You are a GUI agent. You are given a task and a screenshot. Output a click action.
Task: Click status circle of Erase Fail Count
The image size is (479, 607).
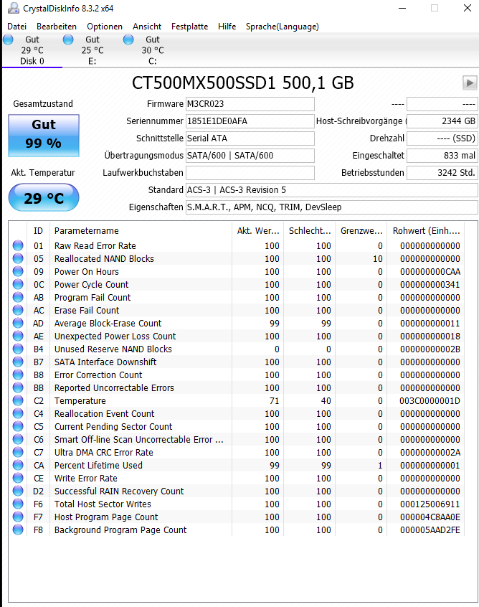(18, 310)
